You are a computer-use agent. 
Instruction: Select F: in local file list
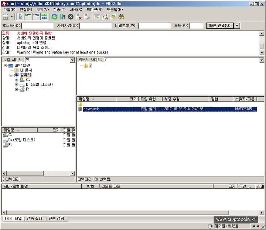(10, 145)
